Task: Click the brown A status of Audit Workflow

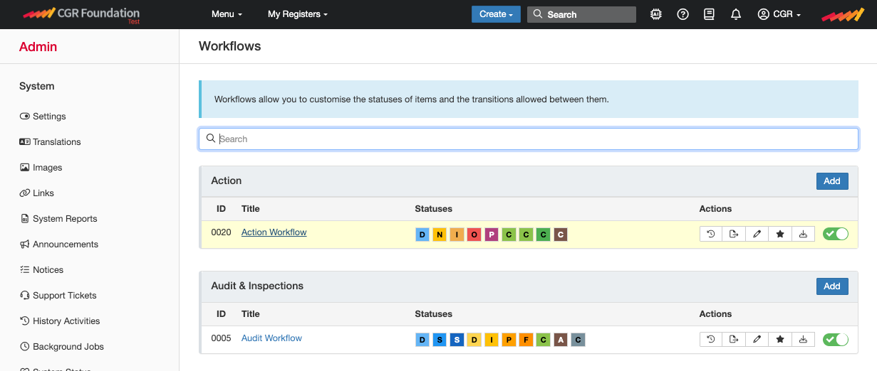Action: pyautogui.click(x=561, y=340)
